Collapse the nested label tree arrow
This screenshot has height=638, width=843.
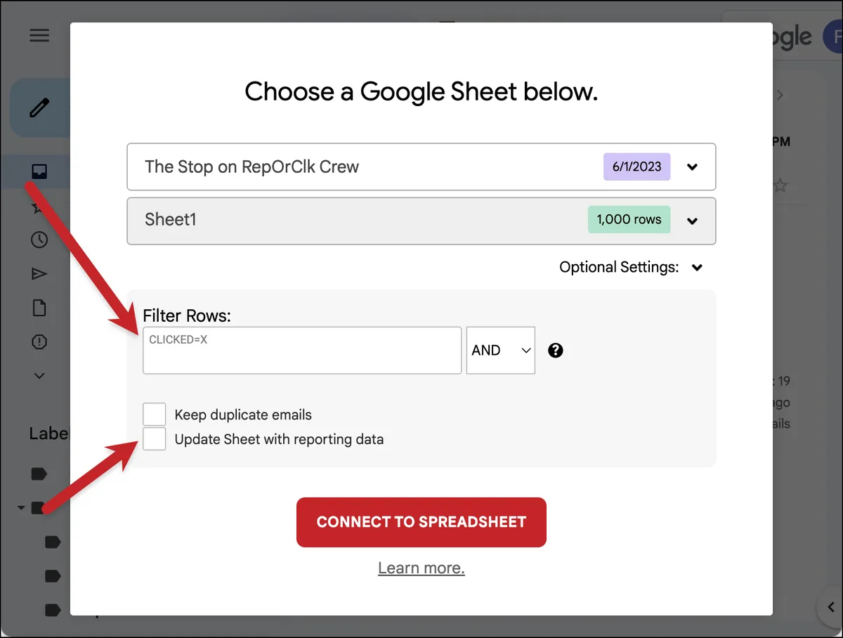[x=21, y=507]
